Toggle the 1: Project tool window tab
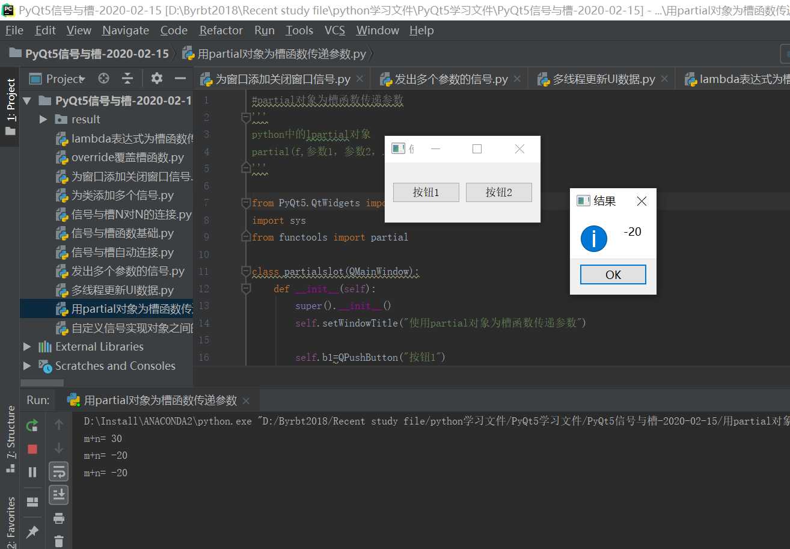The width and height of the screenshot is (790, 549). click(x=10, y=107)
